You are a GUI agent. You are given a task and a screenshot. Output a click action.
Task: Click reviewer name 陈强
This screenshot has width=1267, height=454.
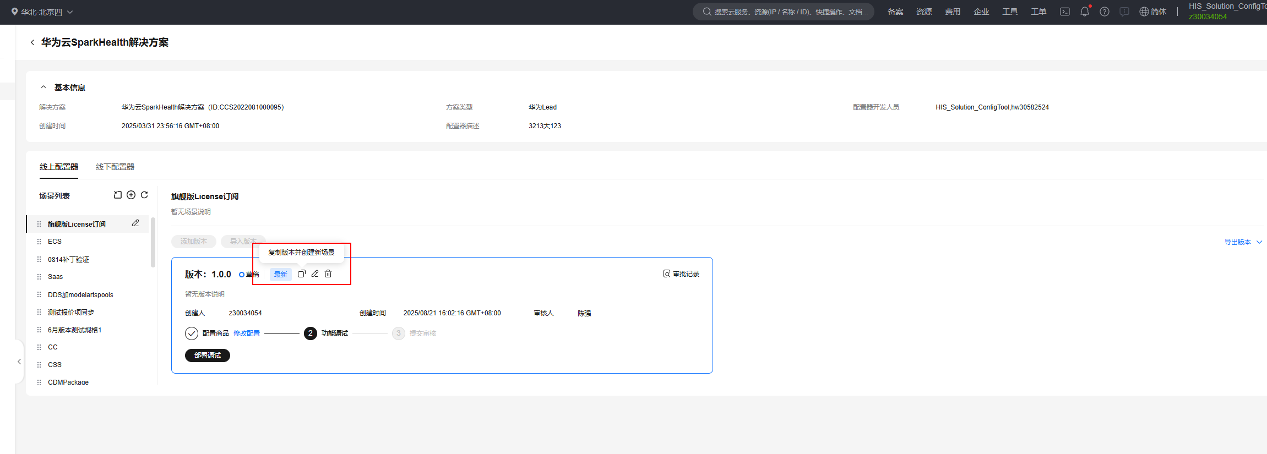[x=584, y=313]
